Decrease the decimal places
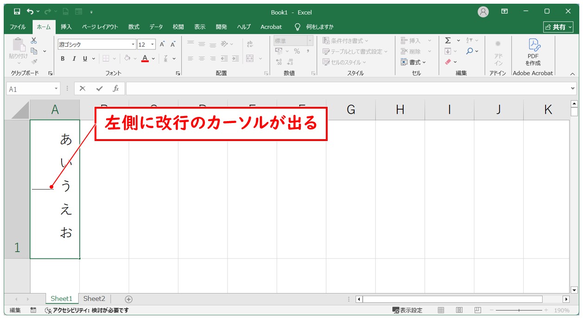The image size is (583, 319). point(290,62)
